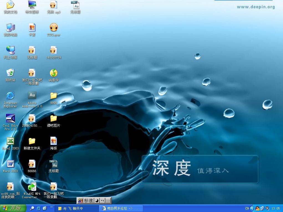
Task: Click the QQ penguin tray icon
Action: (257, 208)
